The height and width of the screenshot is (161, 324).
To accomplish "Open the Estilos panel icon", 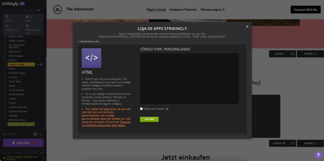I will point(7,16).
